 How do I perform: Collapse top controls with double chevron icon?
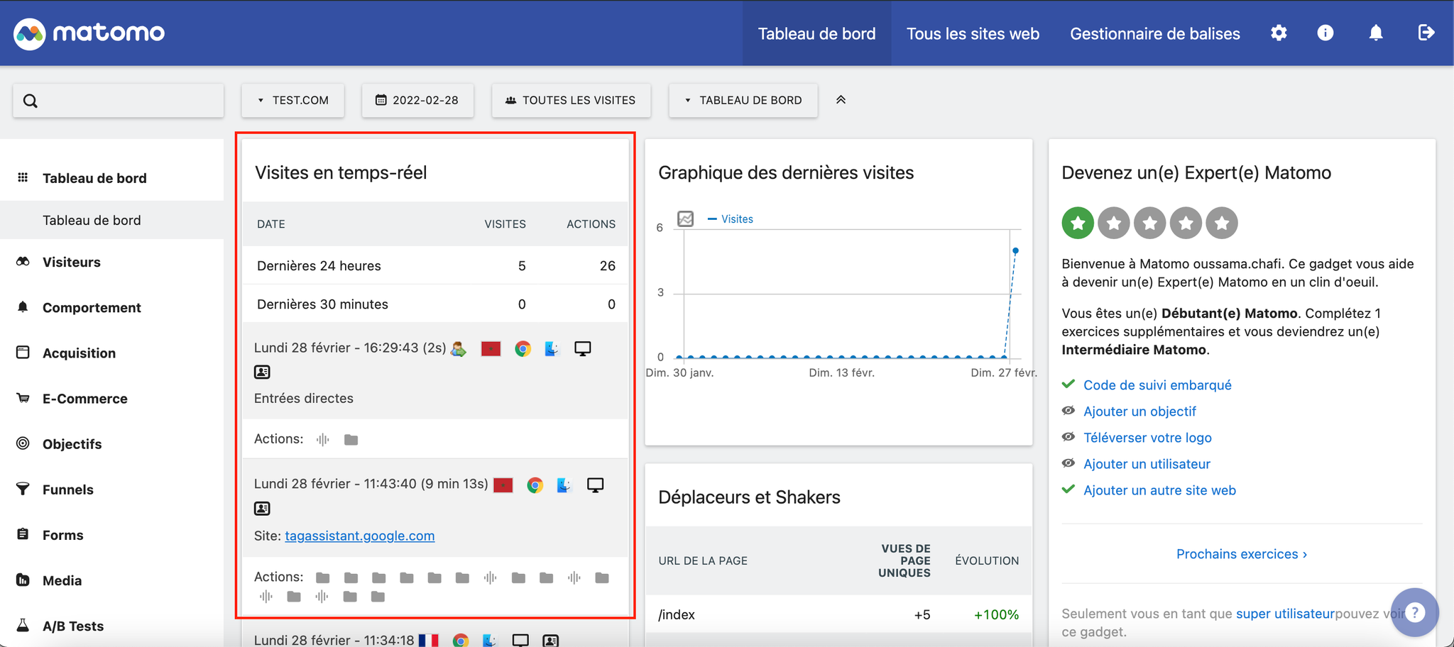[x=841, y=100]
